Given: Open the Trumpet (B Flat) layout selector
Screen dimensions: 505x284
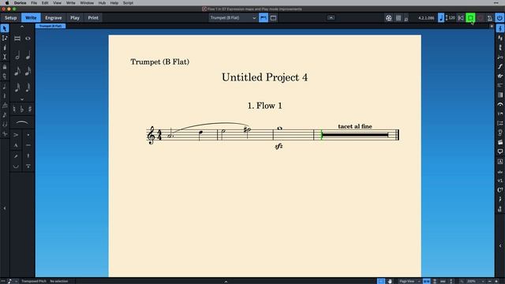Looking at the screenshot, I should coord(233,18).
